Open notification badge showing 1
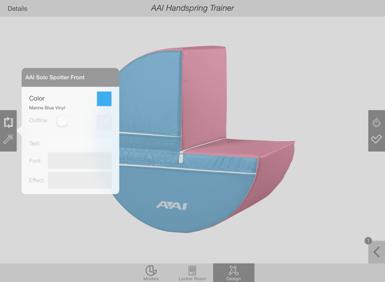 click(368, 241)
